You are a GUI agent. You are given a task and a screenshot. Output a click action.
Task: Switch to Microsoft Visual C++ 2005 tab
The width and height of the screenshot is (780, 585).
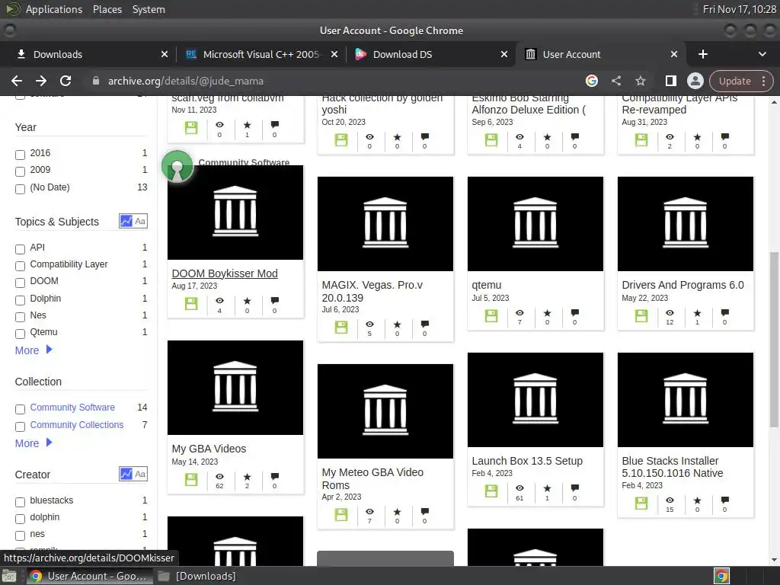[261, 54]
